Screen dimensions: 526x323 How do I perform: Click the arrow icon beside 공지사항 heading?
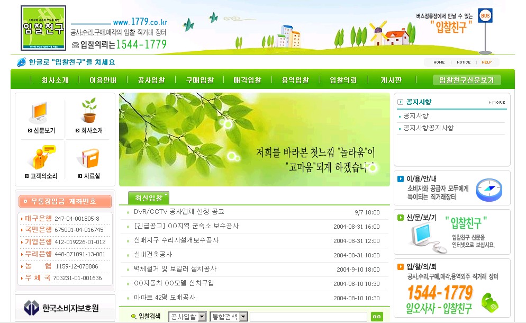(x=400, y=102)
